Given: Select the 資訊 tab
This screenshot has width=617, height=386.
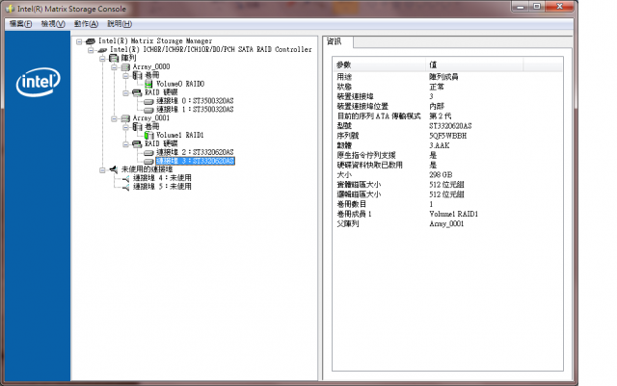Looking at the screenshot, I should (x=337, y=41).
